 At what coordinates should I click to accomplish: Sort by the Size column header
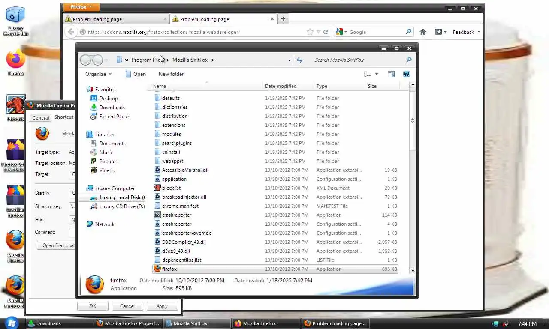[382, 86]
